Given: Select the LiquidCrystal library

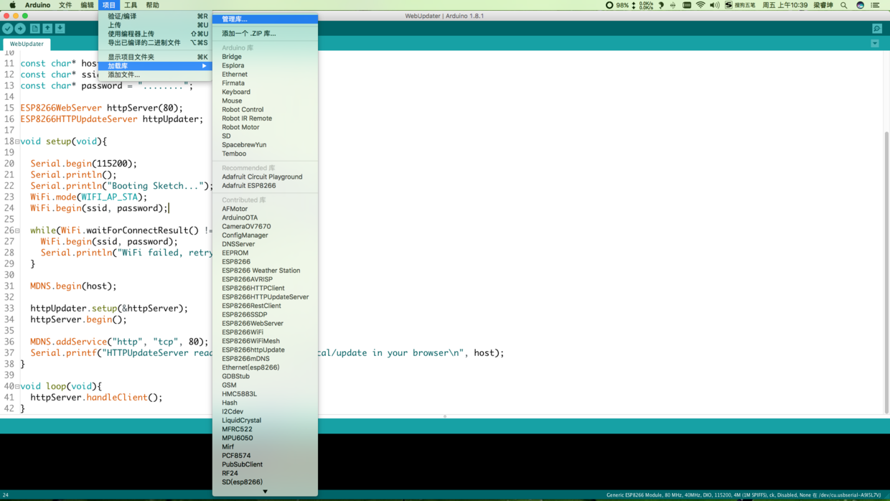Looking at the screenshot, I should (265, 421).
